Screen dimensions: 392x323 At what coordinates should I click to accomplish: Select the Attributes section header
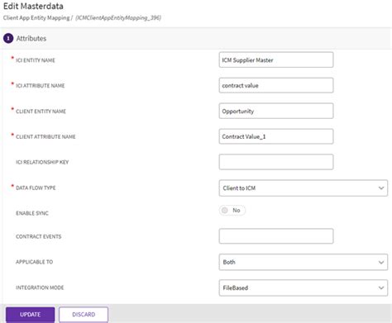(31, 39)
